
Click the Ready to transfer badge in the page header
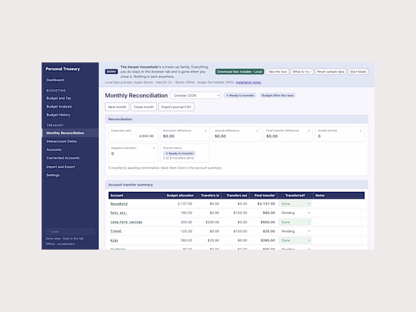[x=240, y=96]
